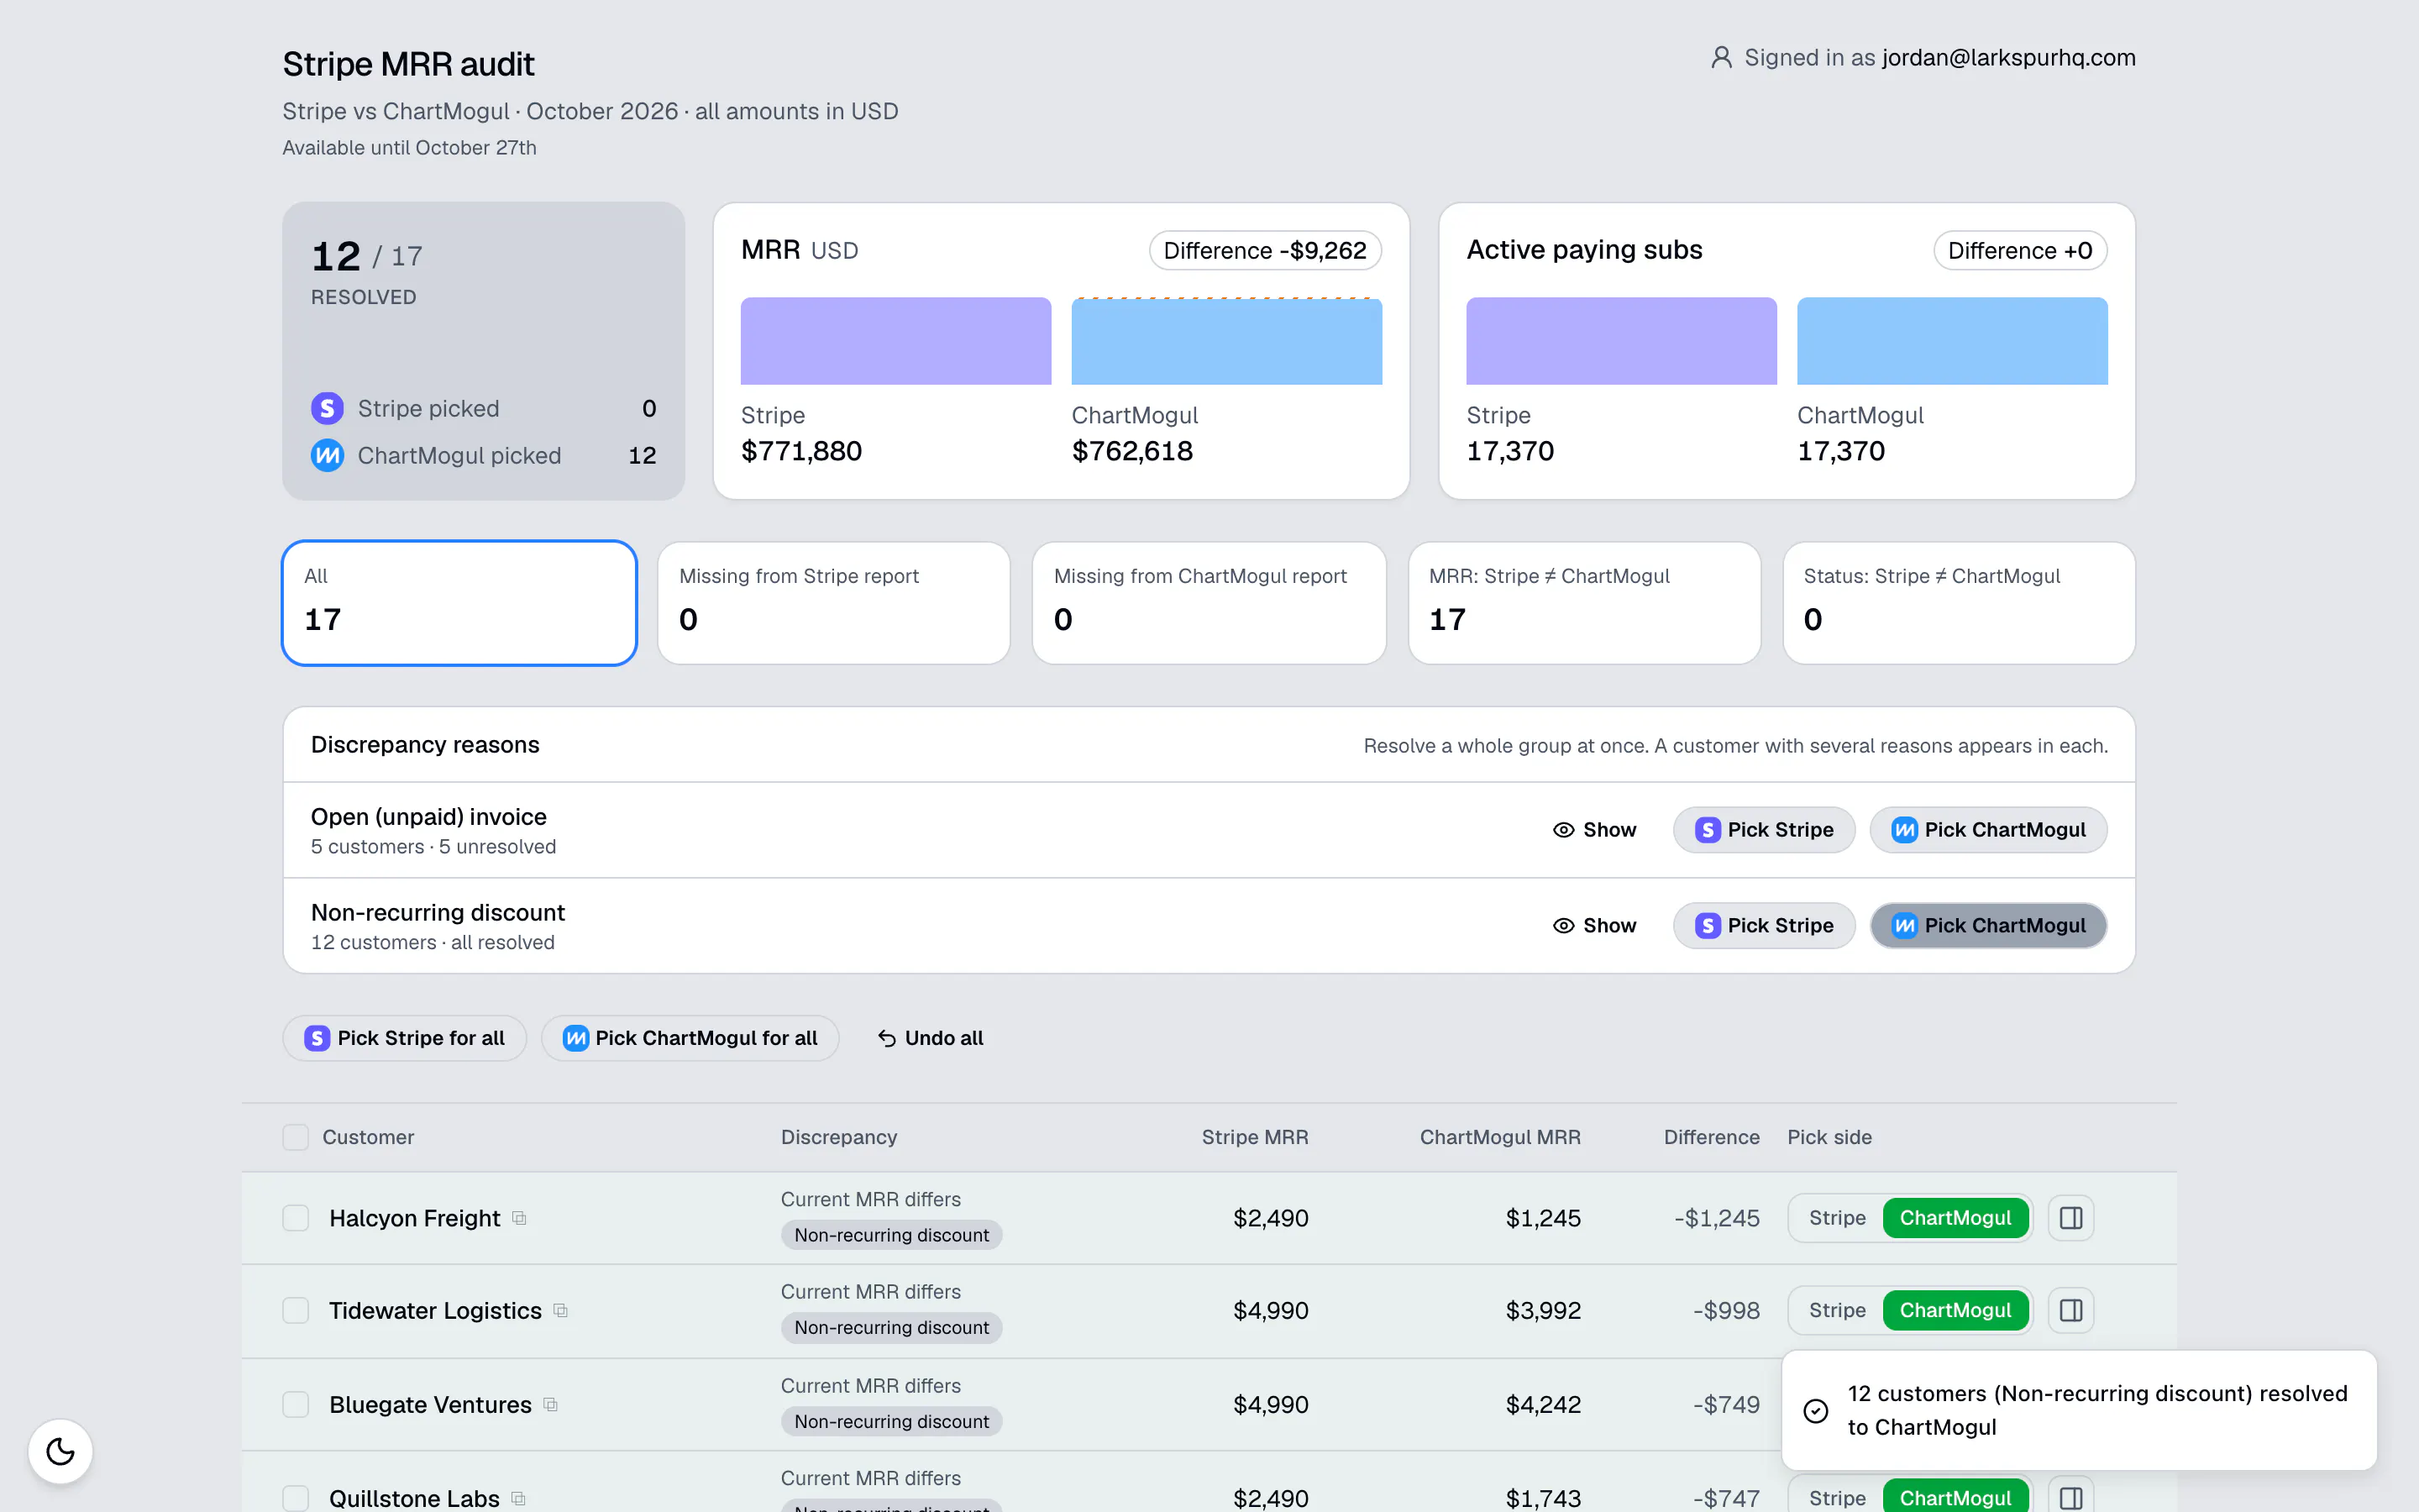This screenshot has height=1512, width=2419.
Task: Filter by Missing from ChartMogul report
Action: point(1209,603)
